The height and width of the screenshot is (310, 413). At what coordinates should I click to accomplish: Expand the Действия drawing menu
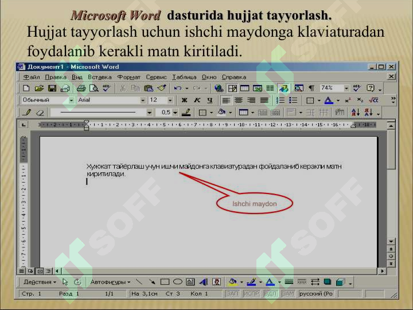tap(40, 282)
